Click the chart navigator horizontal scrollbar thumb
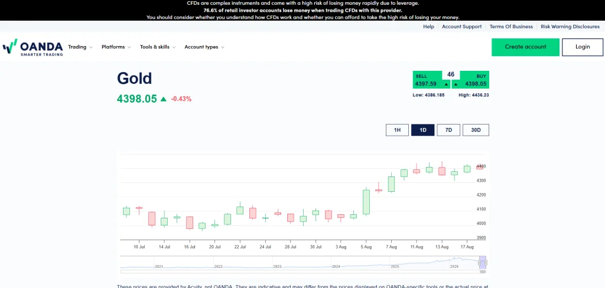 483,271
